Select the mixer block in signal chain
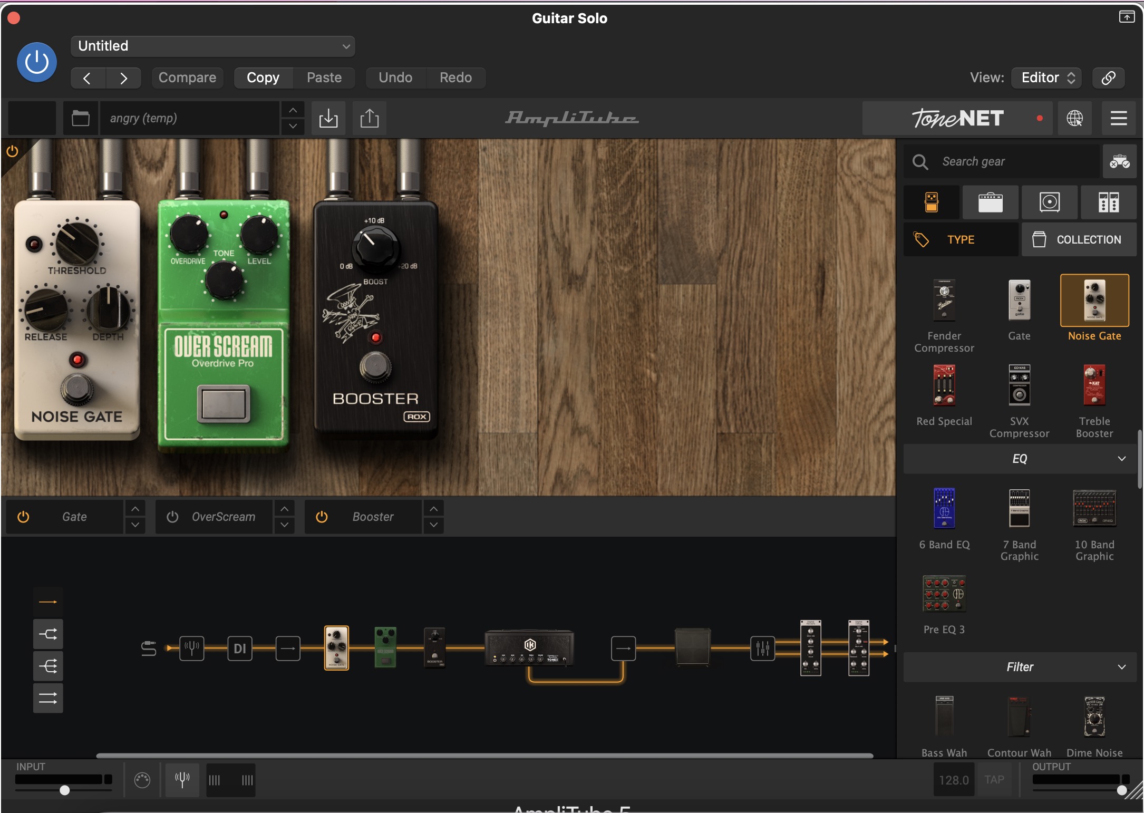The width and height of the screenshot is (1144, 813). coord(763,648)
